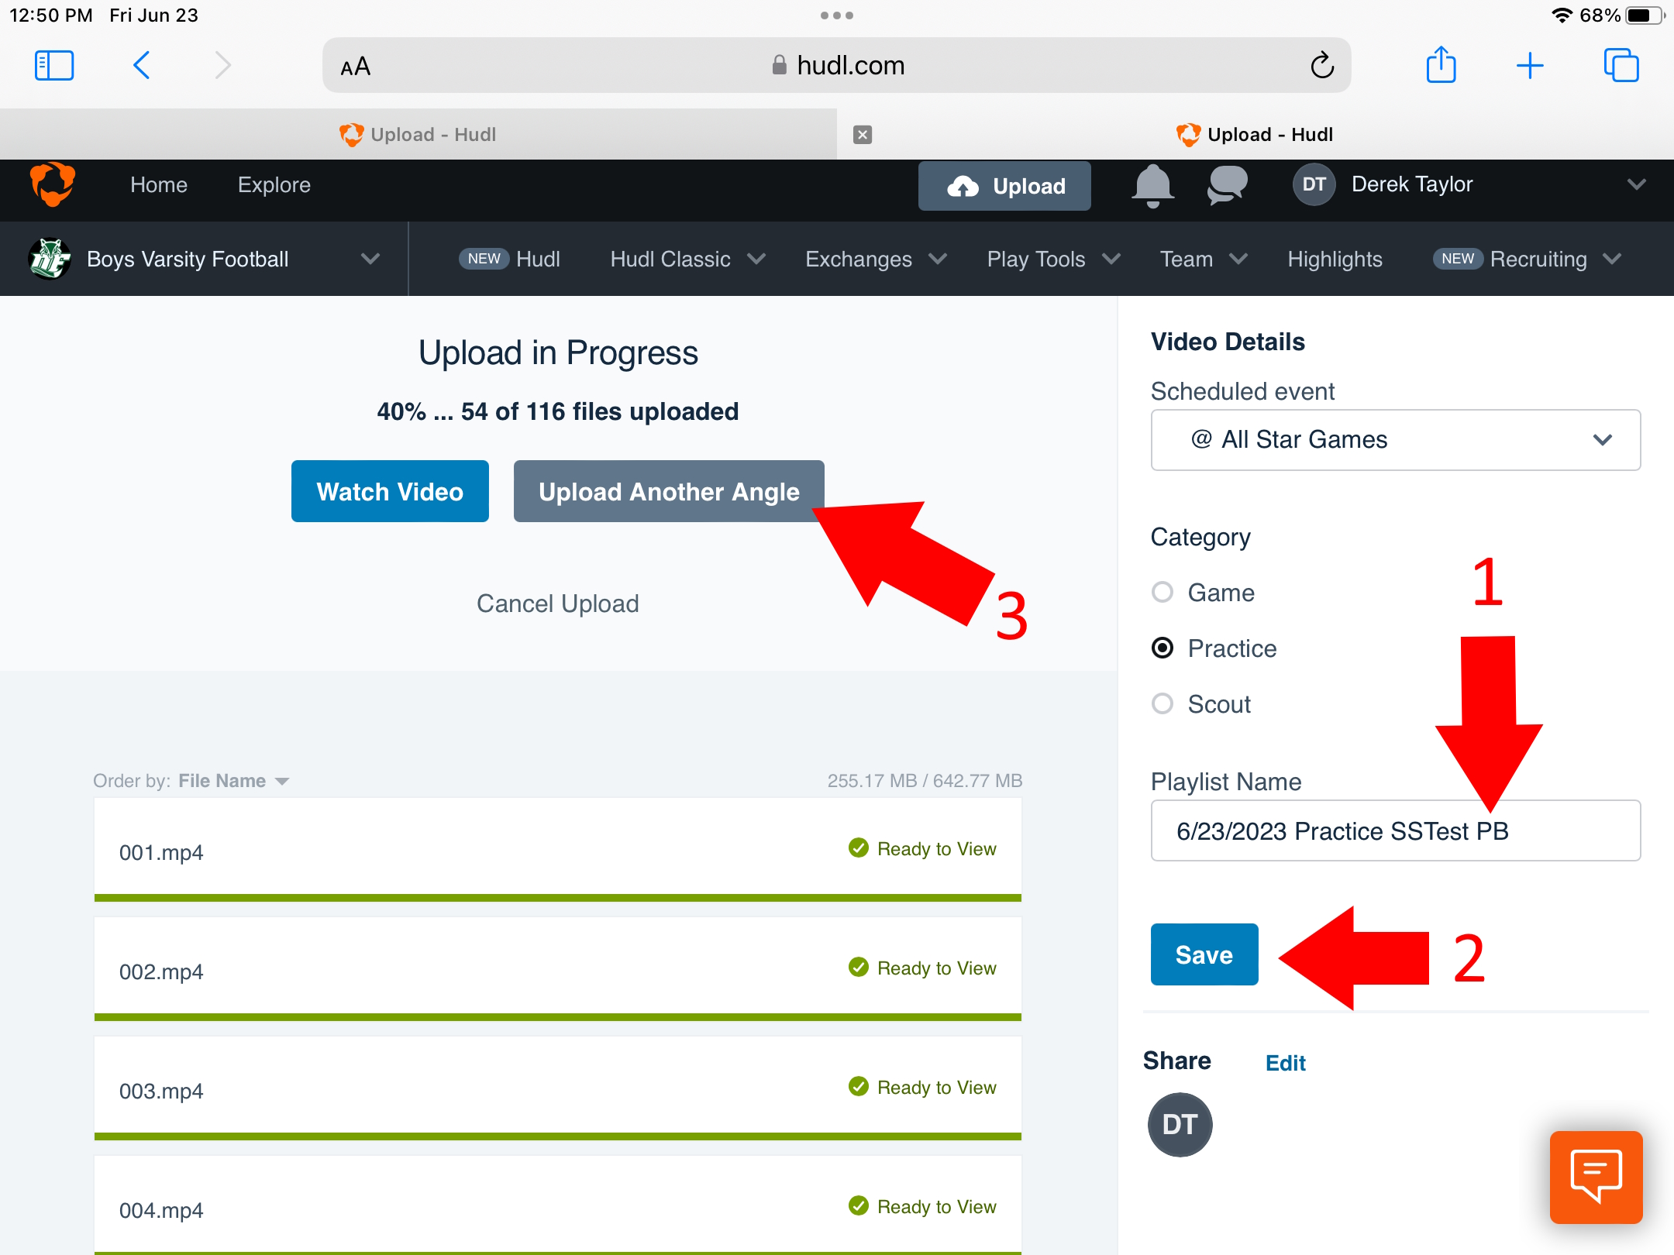
Task: Click the 003.mp4 Ready to View checkmark
Action: [859, 1087]
